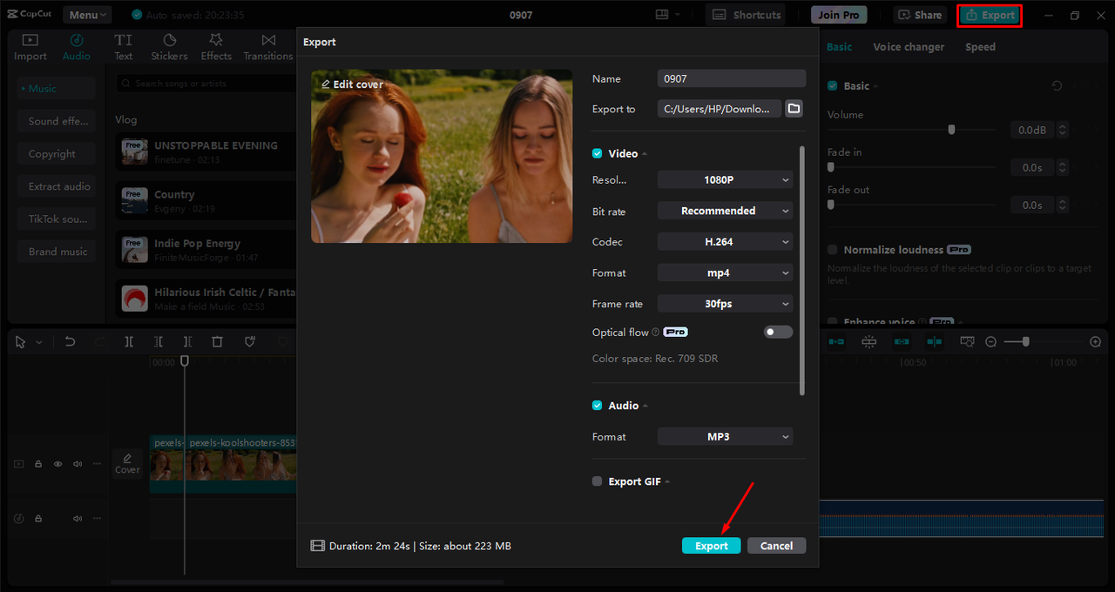
Task: Adjust the Volume slider handle
Action: coord(951,130)
